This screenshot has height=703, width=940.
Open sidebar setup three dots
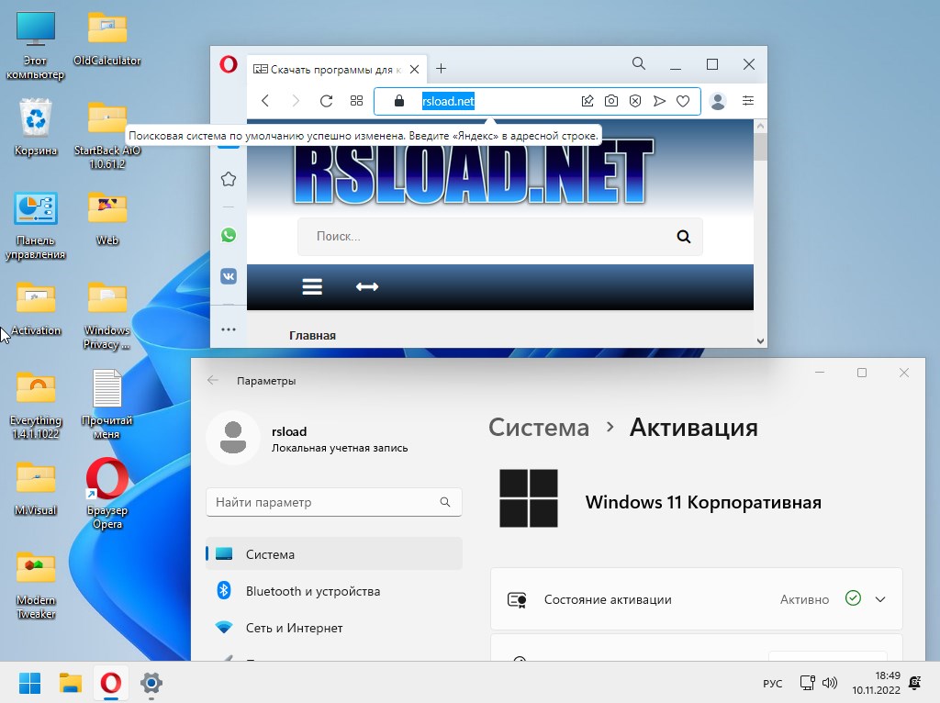(229, 329)
